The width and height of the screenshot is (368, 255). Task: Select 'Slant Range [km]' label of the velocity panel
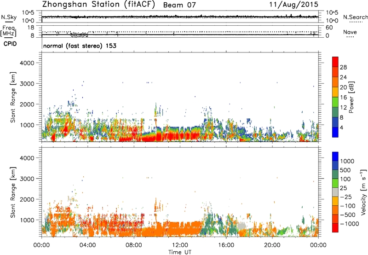pos(13,192)
